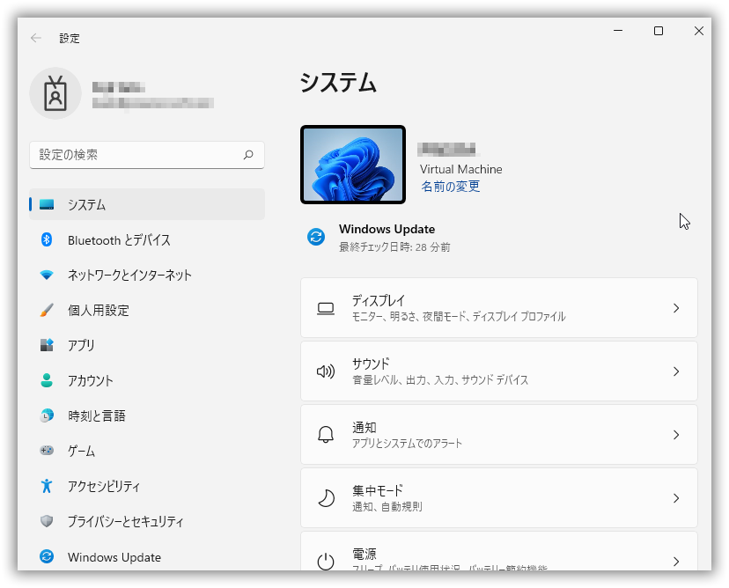Open 集中モード settings via its chevron
This screenshot has width=729, height=588.
click(676, 498)
